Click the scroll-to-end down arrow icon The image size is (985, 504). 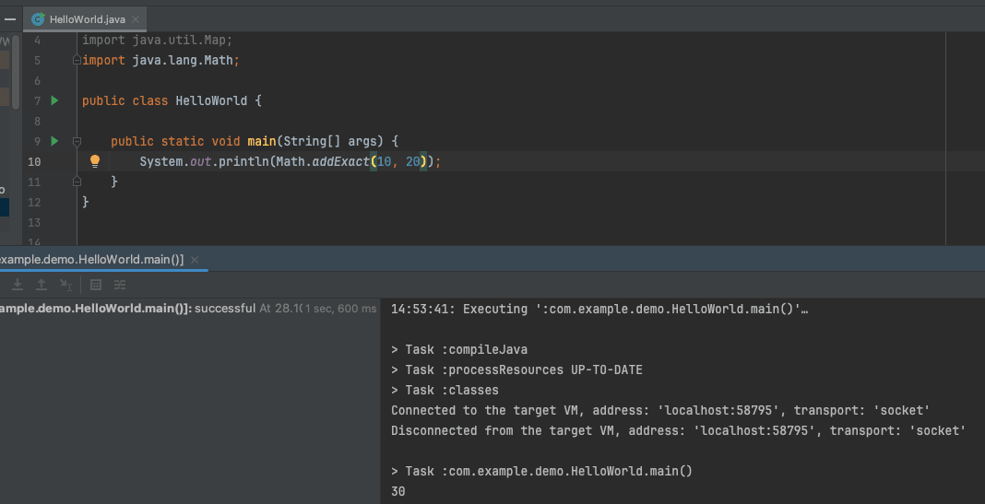tap(18, 285)
